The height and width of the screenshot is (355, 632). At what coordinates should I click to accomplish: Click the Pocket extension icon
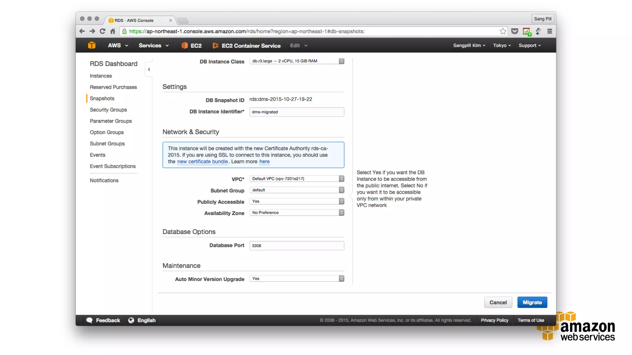coord(514,31)
